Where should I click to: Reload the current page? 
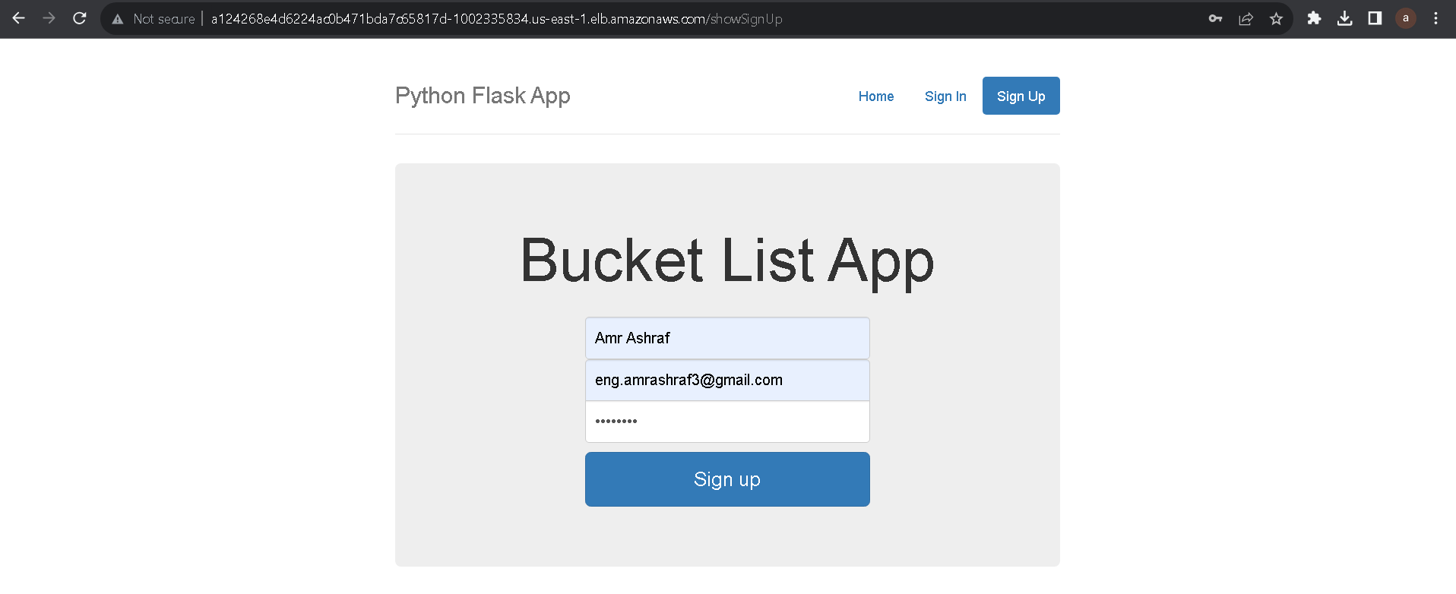click(x=79, y=18)
